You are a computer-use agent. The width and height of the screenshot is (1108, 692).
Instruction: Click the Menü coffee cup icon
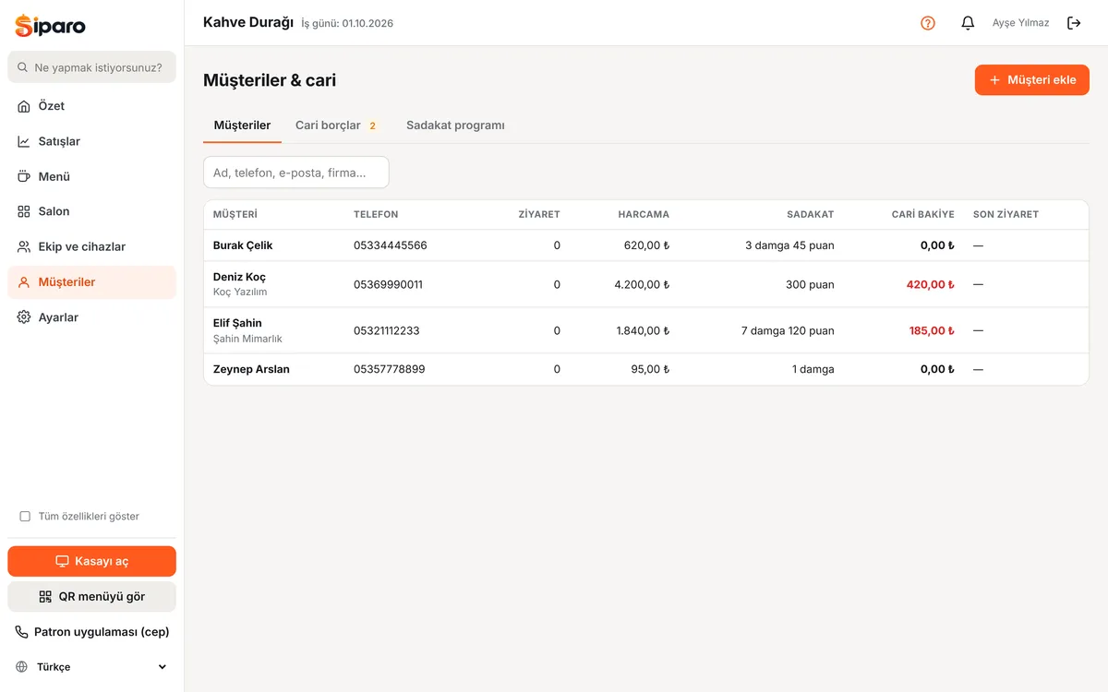tap(24, 176)
